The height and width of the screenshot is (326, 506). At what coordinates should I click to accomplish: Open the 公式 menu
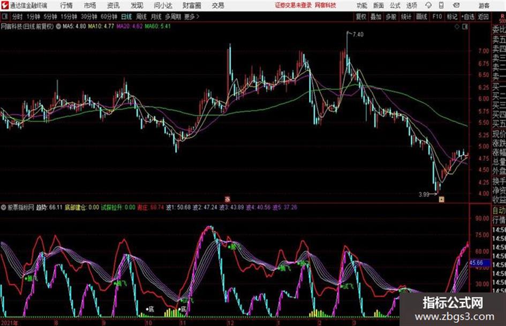point(395,5)
